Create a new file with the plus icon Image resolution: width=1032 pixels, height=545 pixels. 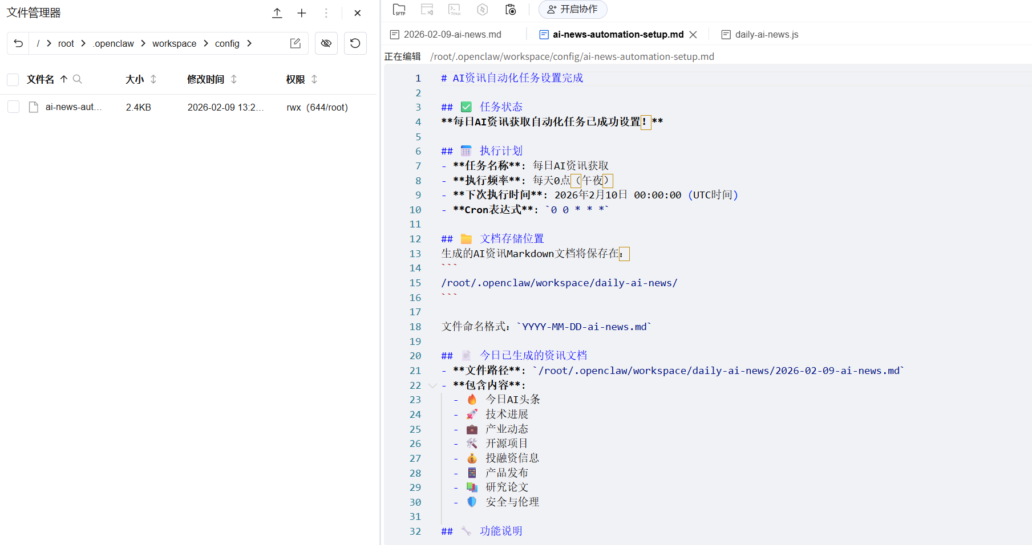(302, 13)
